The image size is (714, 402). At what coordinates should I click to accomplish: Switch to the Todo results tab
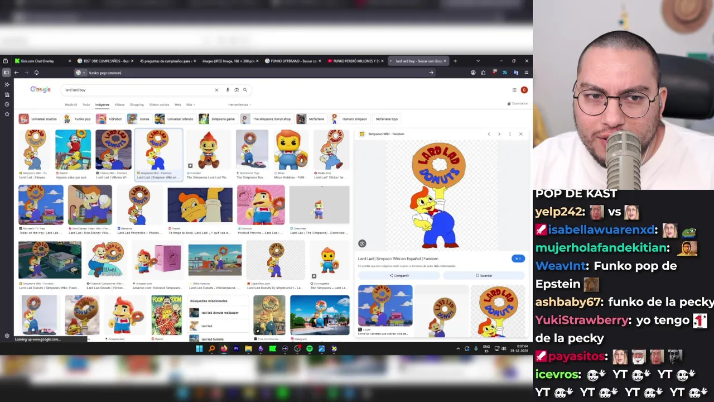tap(86, 104)
